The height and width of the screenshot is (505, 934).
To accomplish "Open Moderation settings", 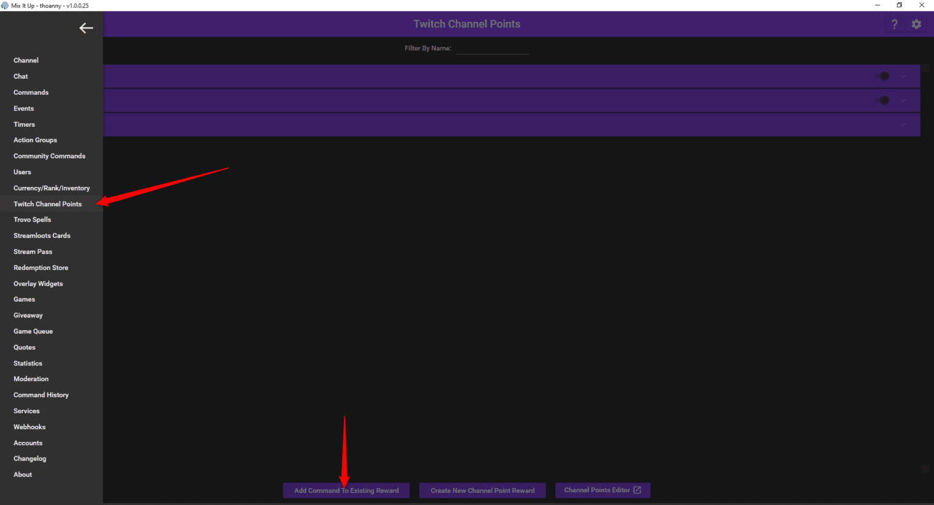I will (x=31, y=379).
